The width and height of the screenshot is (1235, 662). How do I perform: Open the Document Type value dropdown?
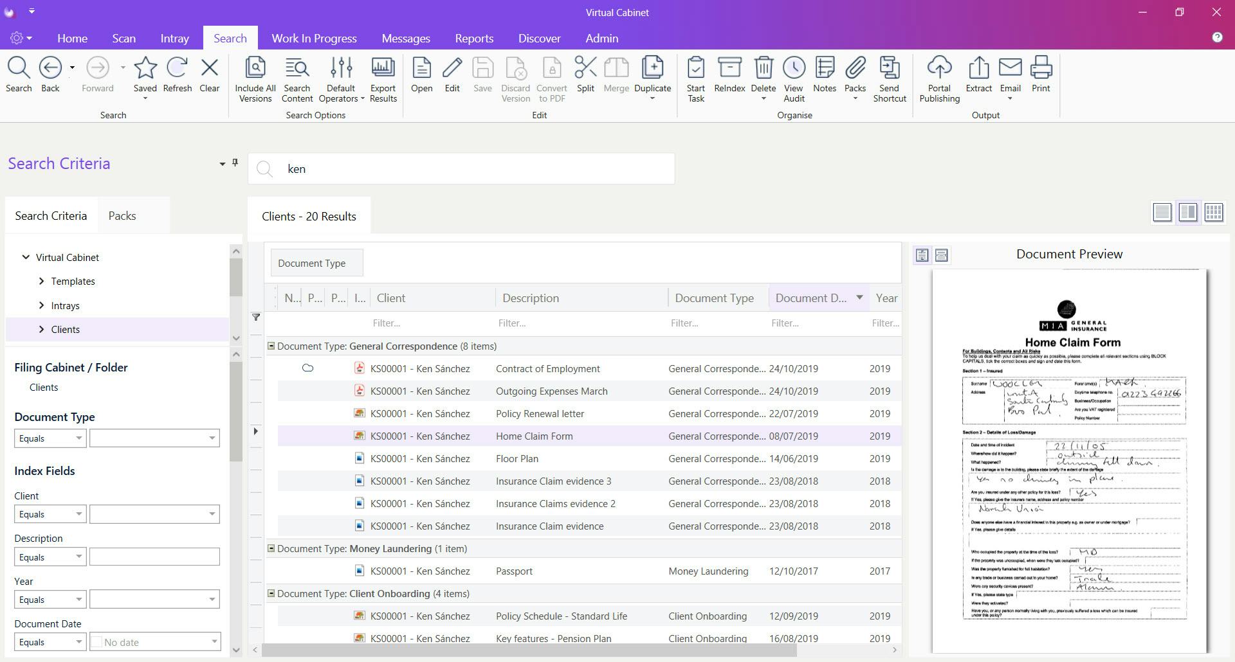click(x=212, y=438)
